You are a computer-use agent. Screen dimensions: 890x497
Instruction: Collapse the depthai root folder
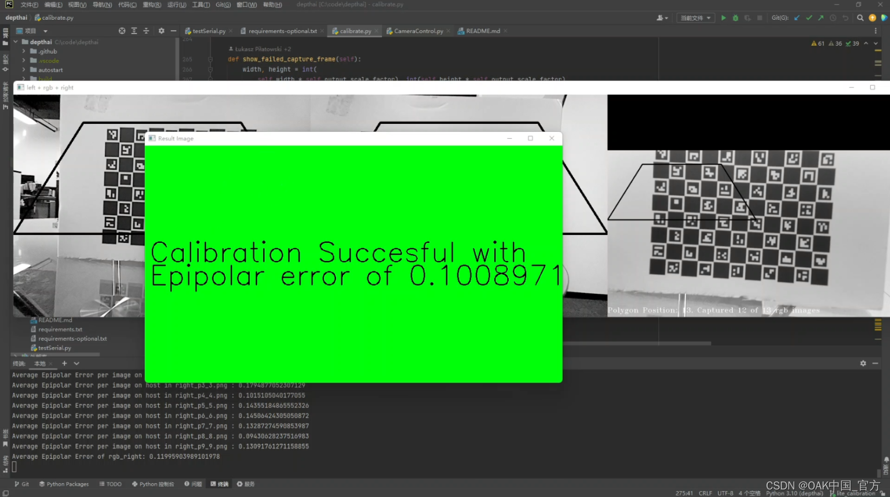point(16,42)
